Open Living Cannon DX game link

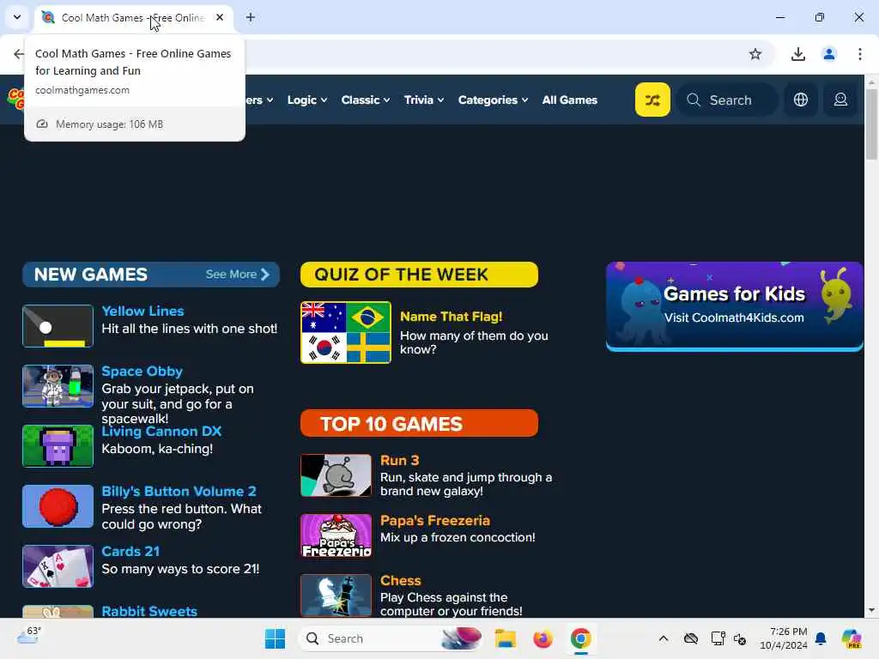tap(161, 431)
